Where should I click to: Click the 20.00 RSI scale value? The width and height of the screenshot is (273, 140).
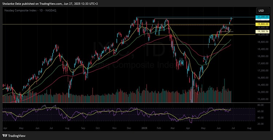[x=261, y=124]
